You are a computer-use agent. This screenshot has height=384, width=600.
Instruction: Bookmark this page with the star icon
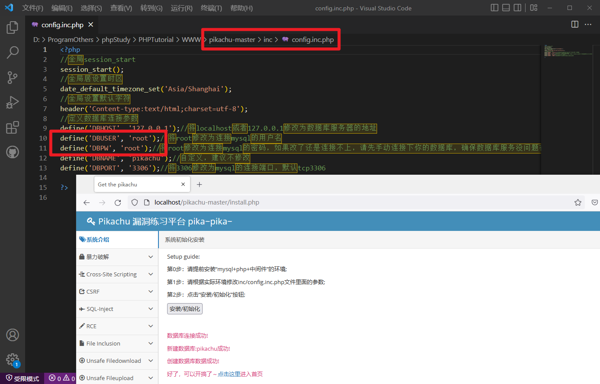pyautogui.click(x=577, y=202)
